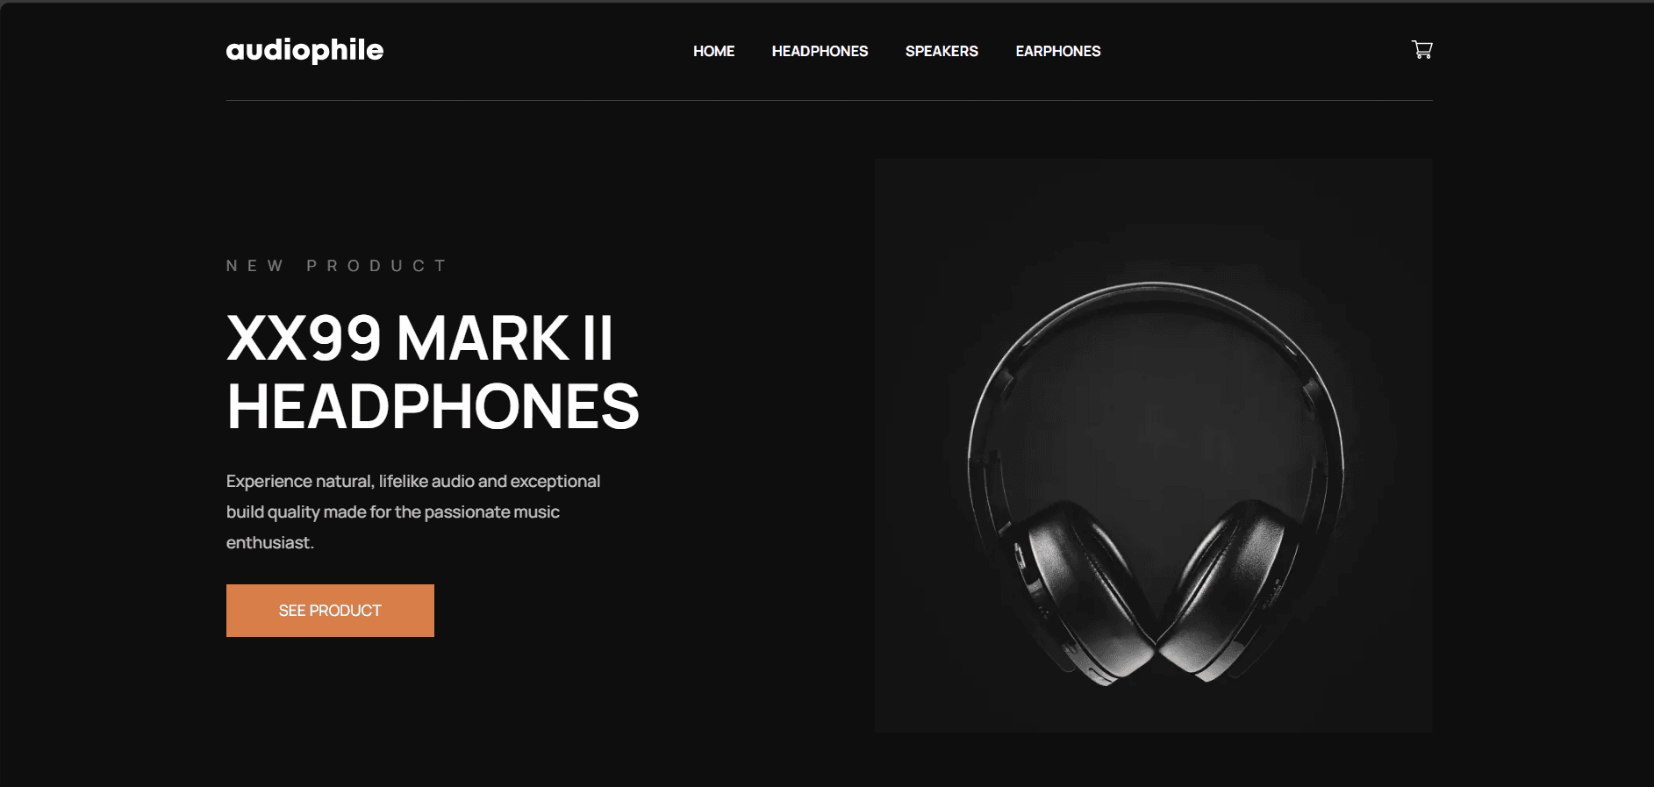
Task: Go to the HOME nav link
Action: pos(713,51)
